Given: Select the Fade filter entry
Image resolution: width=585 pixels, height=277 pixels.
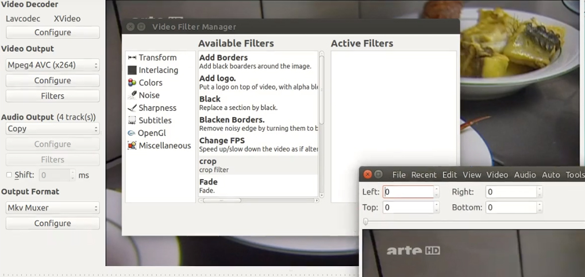Looking at the screenshot, I should pyautogui.click(x=258, y=186).
